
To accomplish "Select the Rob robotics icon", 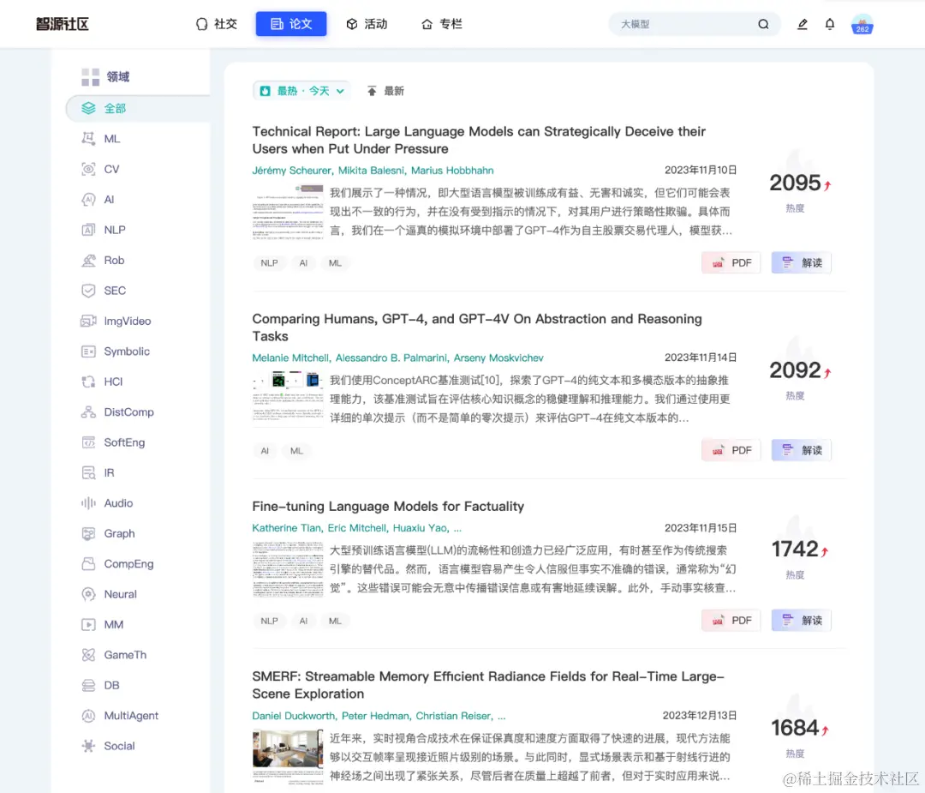I will [x=88, y=261].
